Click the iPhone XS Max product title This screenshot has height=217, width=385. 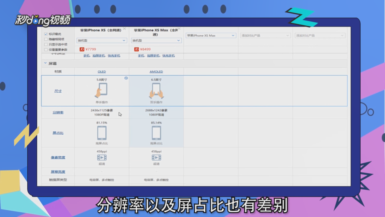pyautogui.click(x=156, y=32)
